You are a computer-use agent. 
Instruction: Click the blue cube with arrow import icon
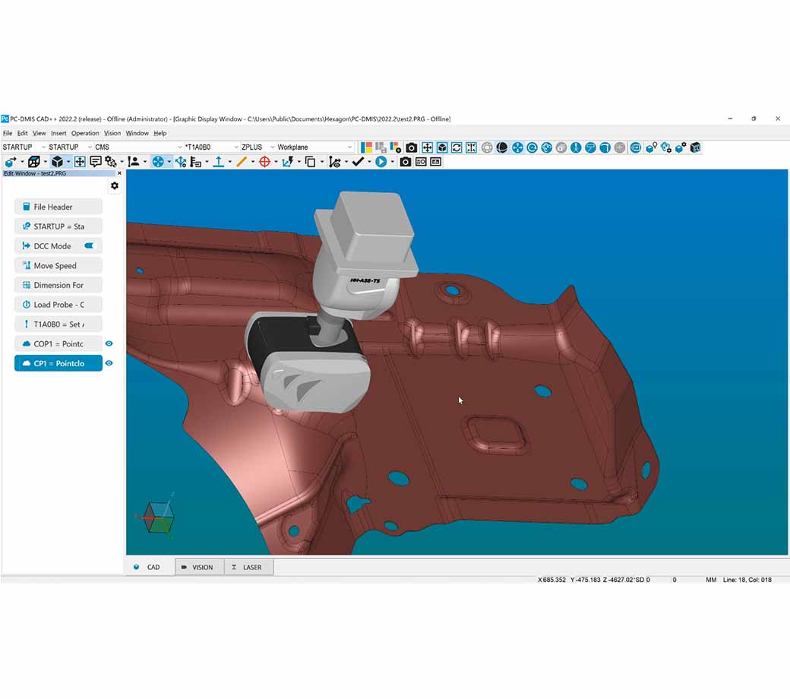point(10,162)
